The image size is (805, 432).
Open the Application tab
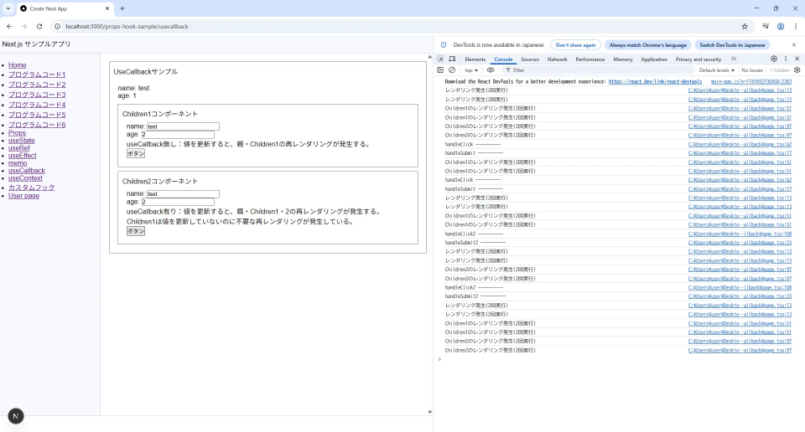click(x=654, y=59)
